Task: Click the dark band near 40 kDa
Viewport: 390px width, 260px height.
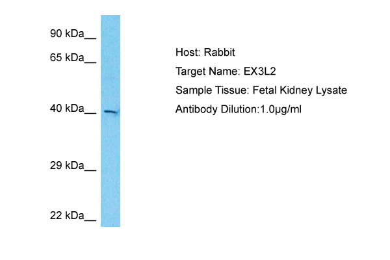Action: pyautogui.click(x=110, y=112)
